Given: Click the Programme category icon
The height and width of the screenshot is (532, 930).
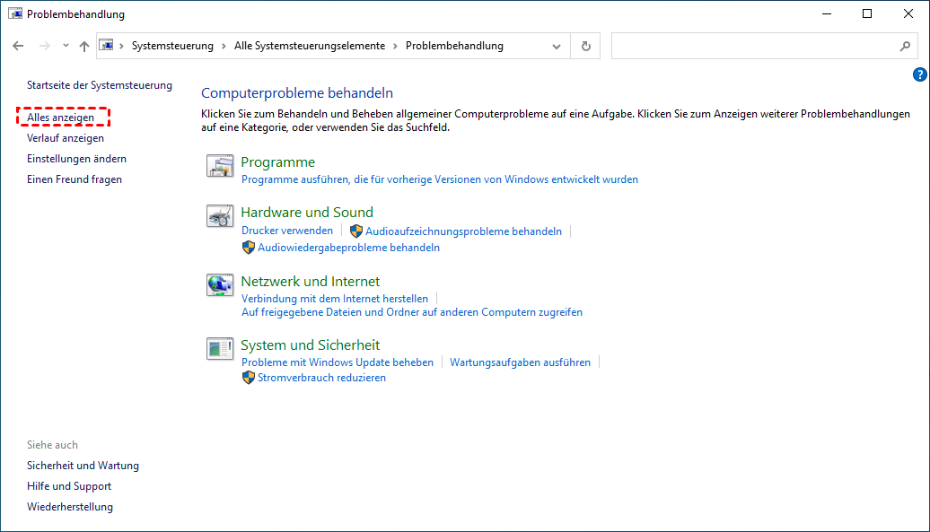Looking at the screenshot, I should pos(219,166).
